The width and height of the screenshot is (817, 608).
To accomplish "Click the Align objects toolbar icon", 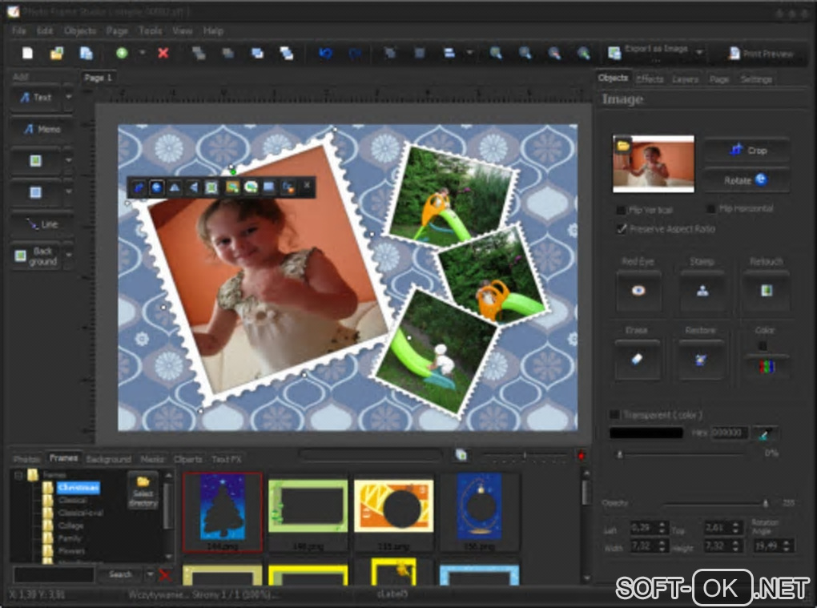I will coord(449,53).
